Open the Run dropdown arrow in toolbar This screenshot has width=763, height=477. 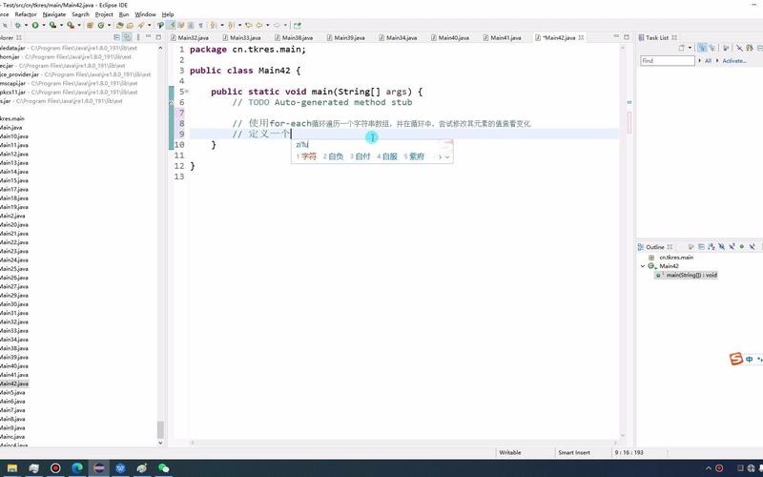(43, 26)
